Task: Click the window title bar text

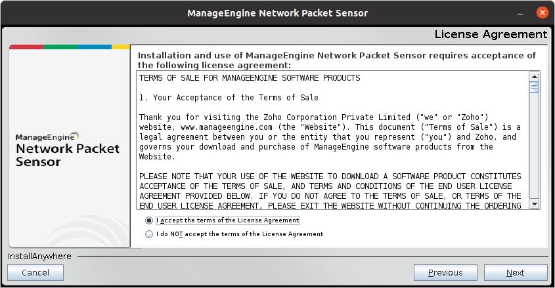Action: point(277,13)
